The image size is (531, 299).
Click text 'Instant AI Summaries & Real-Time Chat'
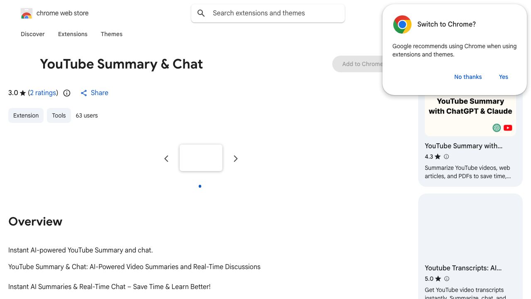click(x=67, y=287)
